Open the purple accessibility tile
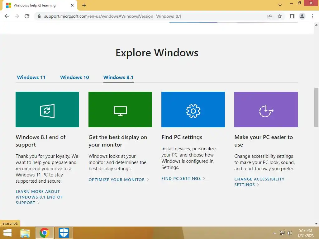 tap(266, 110)
